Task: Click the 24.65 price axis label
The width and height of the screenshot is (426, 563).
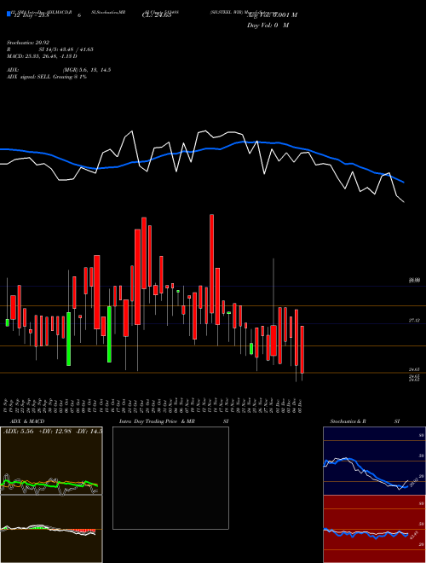Action: pos(414,369)
